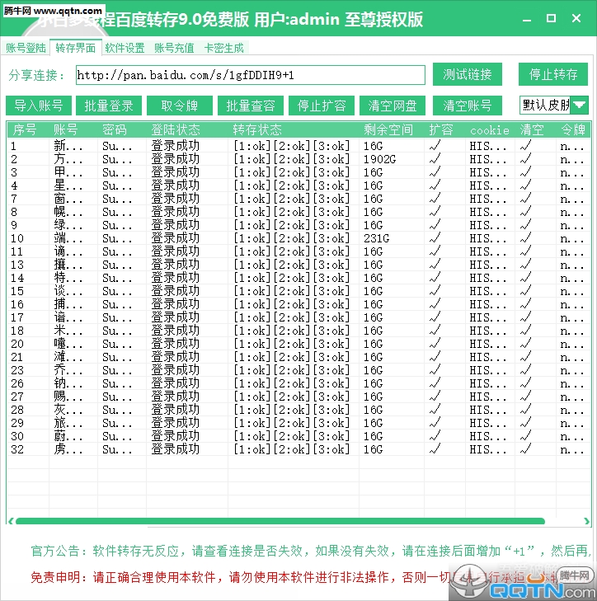This screenshot has height=601, width=597.
Task: Select 登录成功 status in row 7
Action: click(x=176, y=199)
